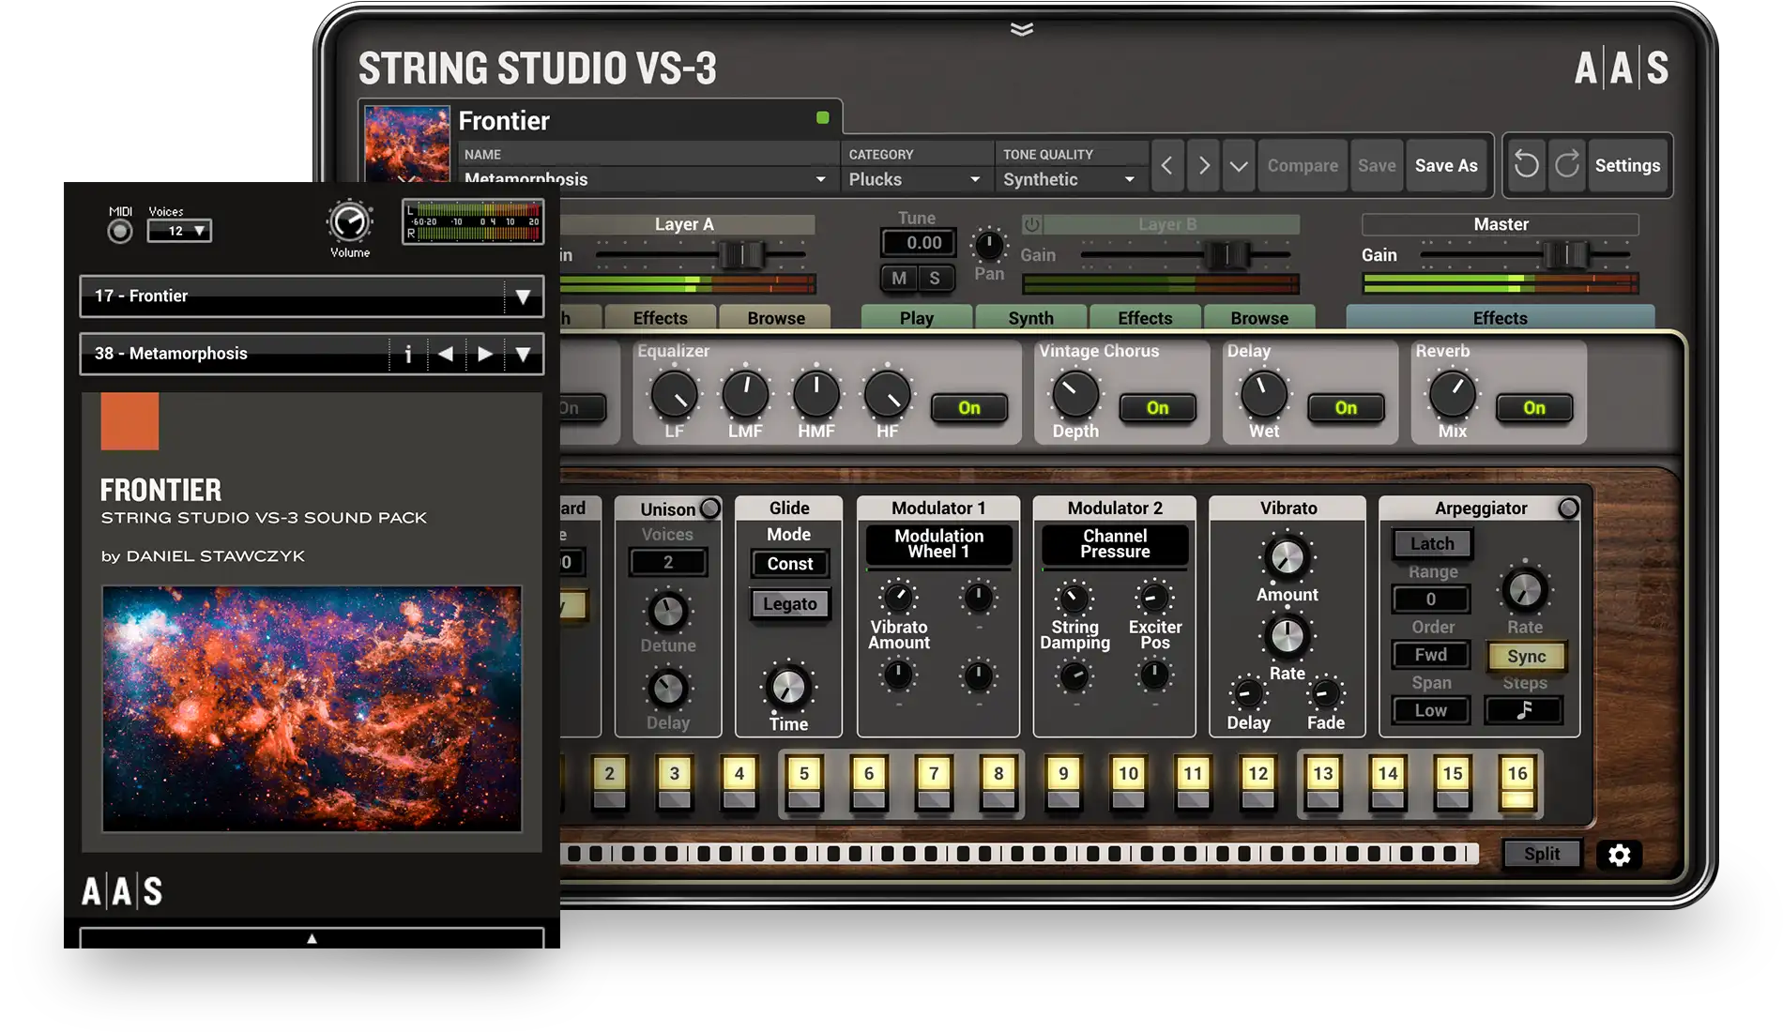
Task: Select the previous preset arrow beside Metamorphosis
Action: [x=446, y=354]
